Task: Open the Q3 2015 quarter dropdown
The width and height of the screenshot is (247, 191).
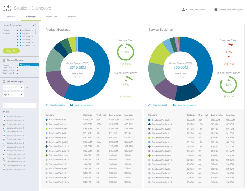Action: click(13, 95)
